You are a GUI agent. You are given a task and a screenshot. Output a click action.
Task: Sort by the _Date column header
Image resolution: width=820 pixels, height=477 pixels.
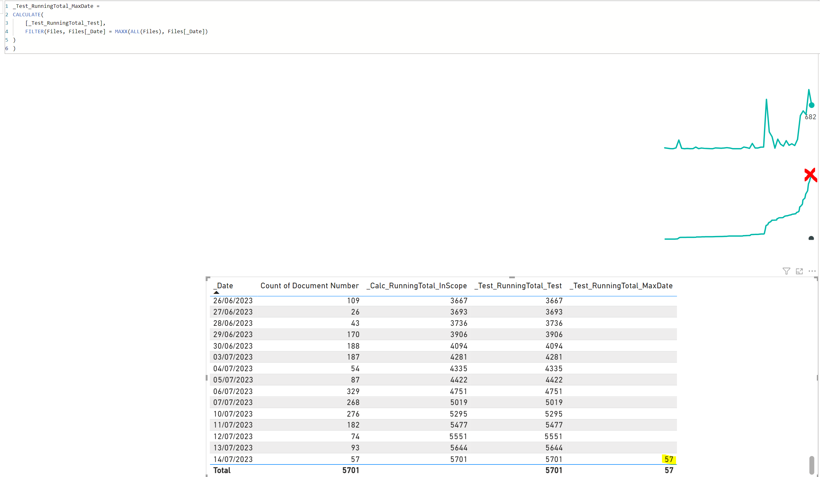[223, 286]
